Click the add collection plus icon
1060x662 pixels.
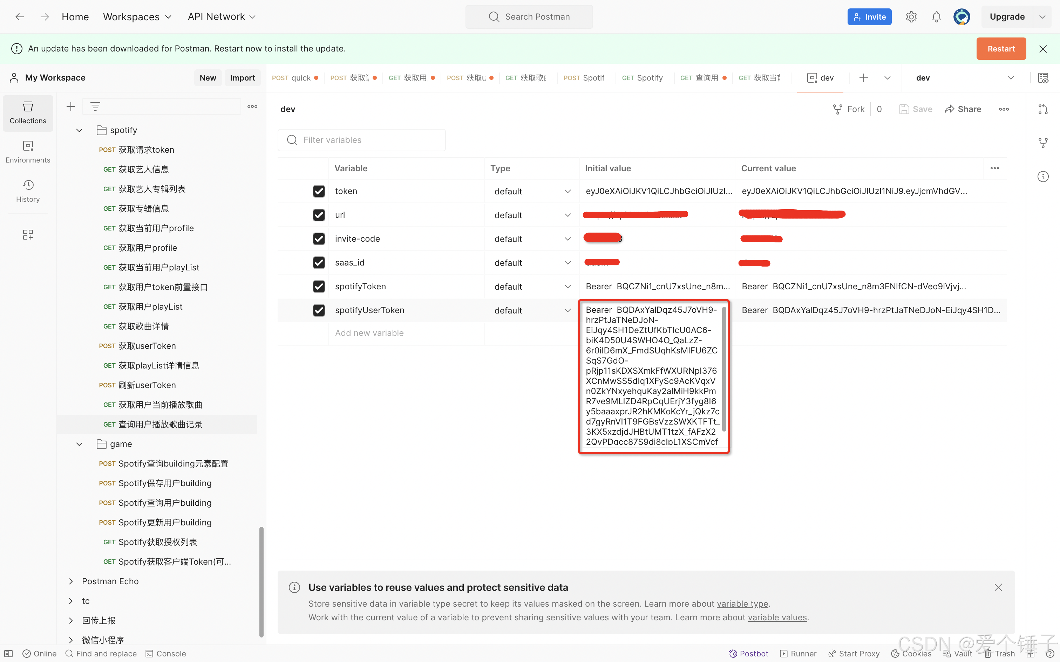click(70, 106)
